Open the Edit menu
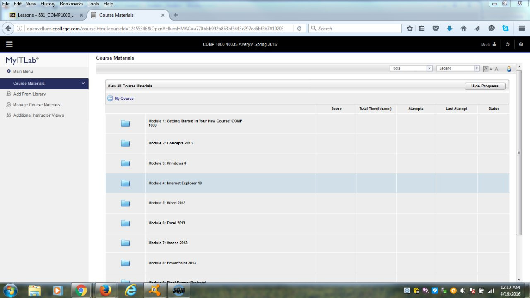530x298 pixels. [x=18, y=4]
